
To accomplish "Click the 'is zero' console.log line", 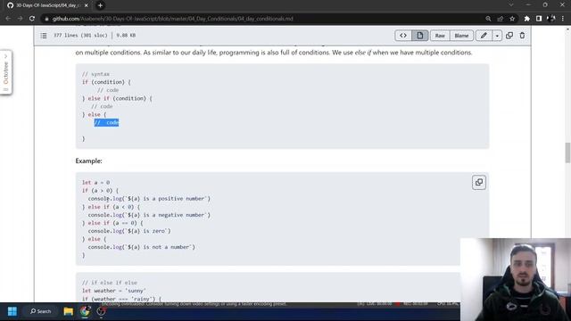I will 129,231.
